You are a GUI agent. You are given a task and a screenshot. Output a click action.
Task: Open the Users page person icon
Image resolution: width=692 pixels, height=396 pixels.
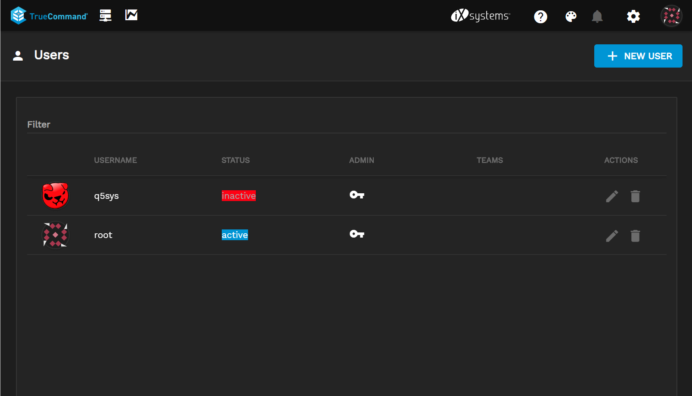click(18, 56)
